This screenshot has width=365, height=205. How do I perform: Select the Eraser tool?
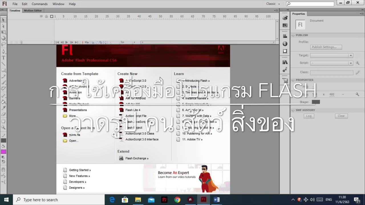pyautogui.click(x=3, y=114)
